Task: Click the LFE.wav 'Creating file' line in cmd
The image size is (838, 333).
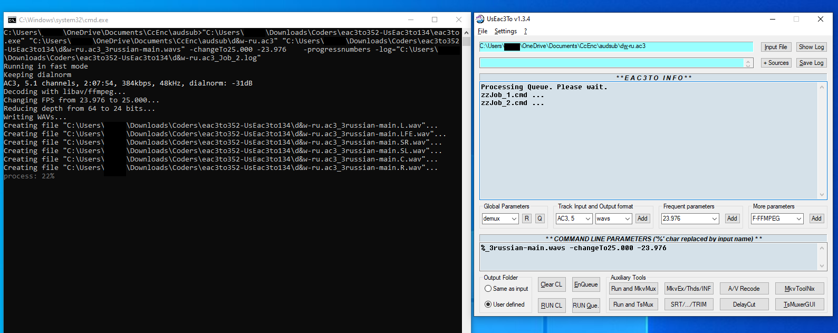Action: pyautogui.click(x=225, y=134)
